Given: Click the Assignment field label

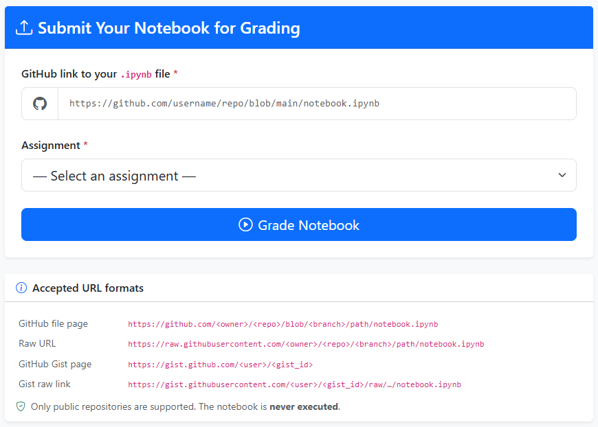Looking at the screenshot, I should tap(54, 146).
